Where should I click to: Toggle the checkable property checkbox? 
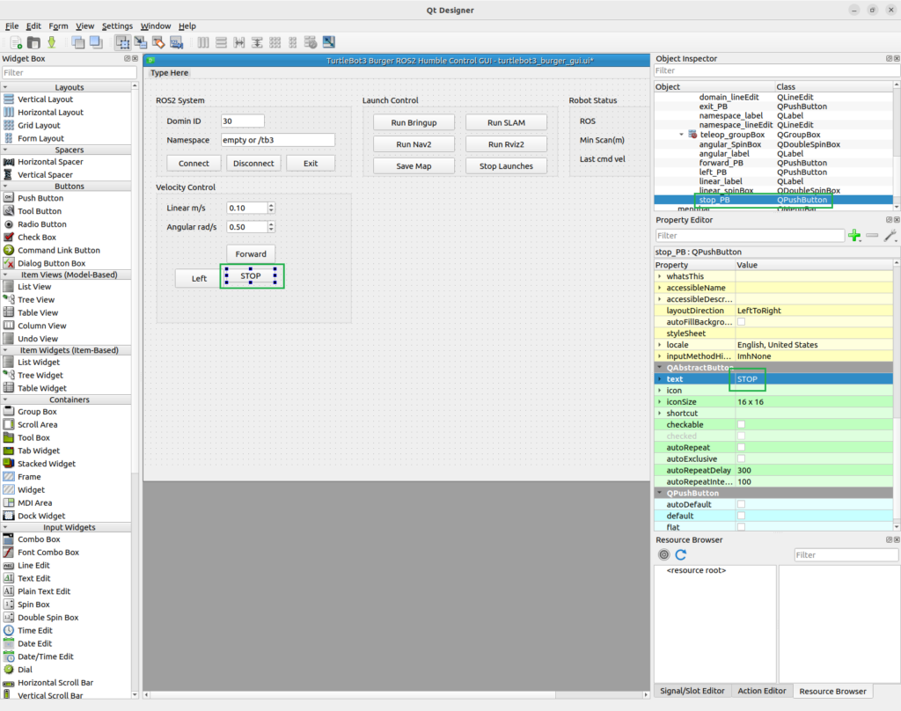coord(741,425)
